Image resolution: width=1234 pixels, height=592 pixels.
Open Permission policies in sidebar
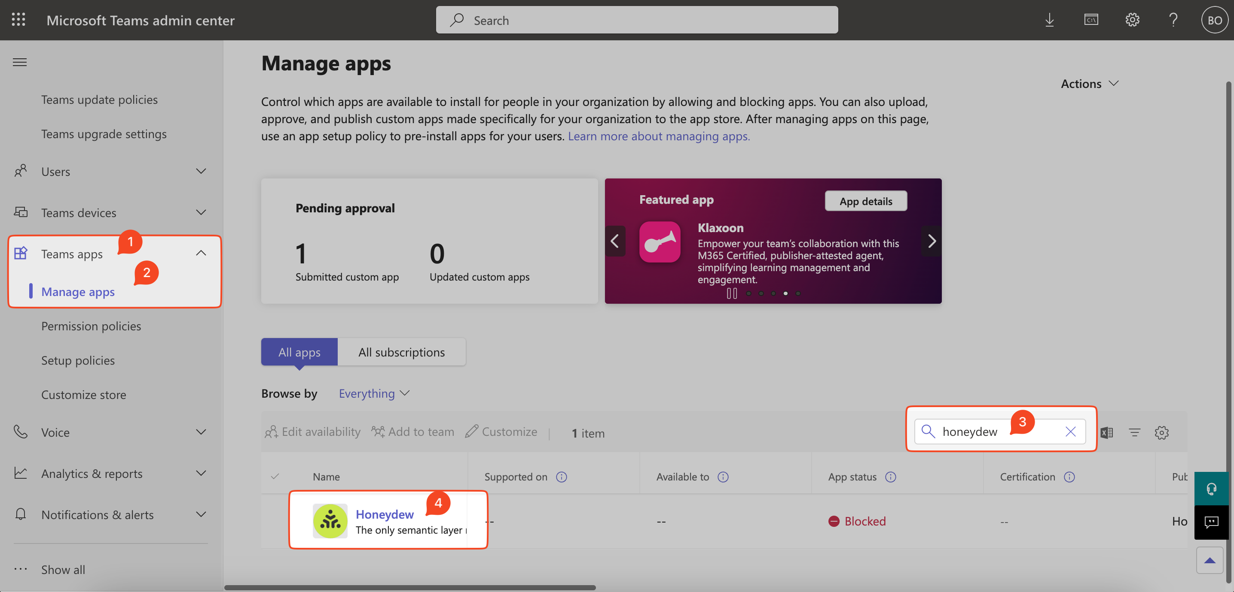91,326
